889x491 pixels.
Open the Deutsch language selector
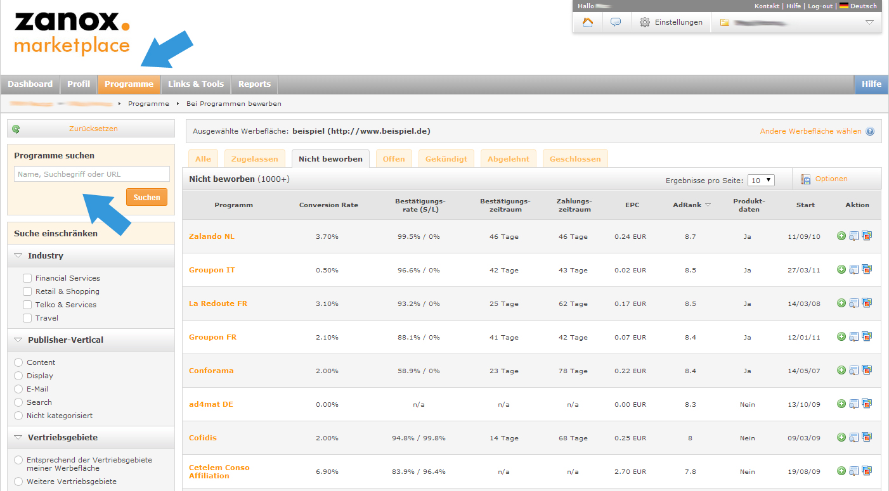858,6
